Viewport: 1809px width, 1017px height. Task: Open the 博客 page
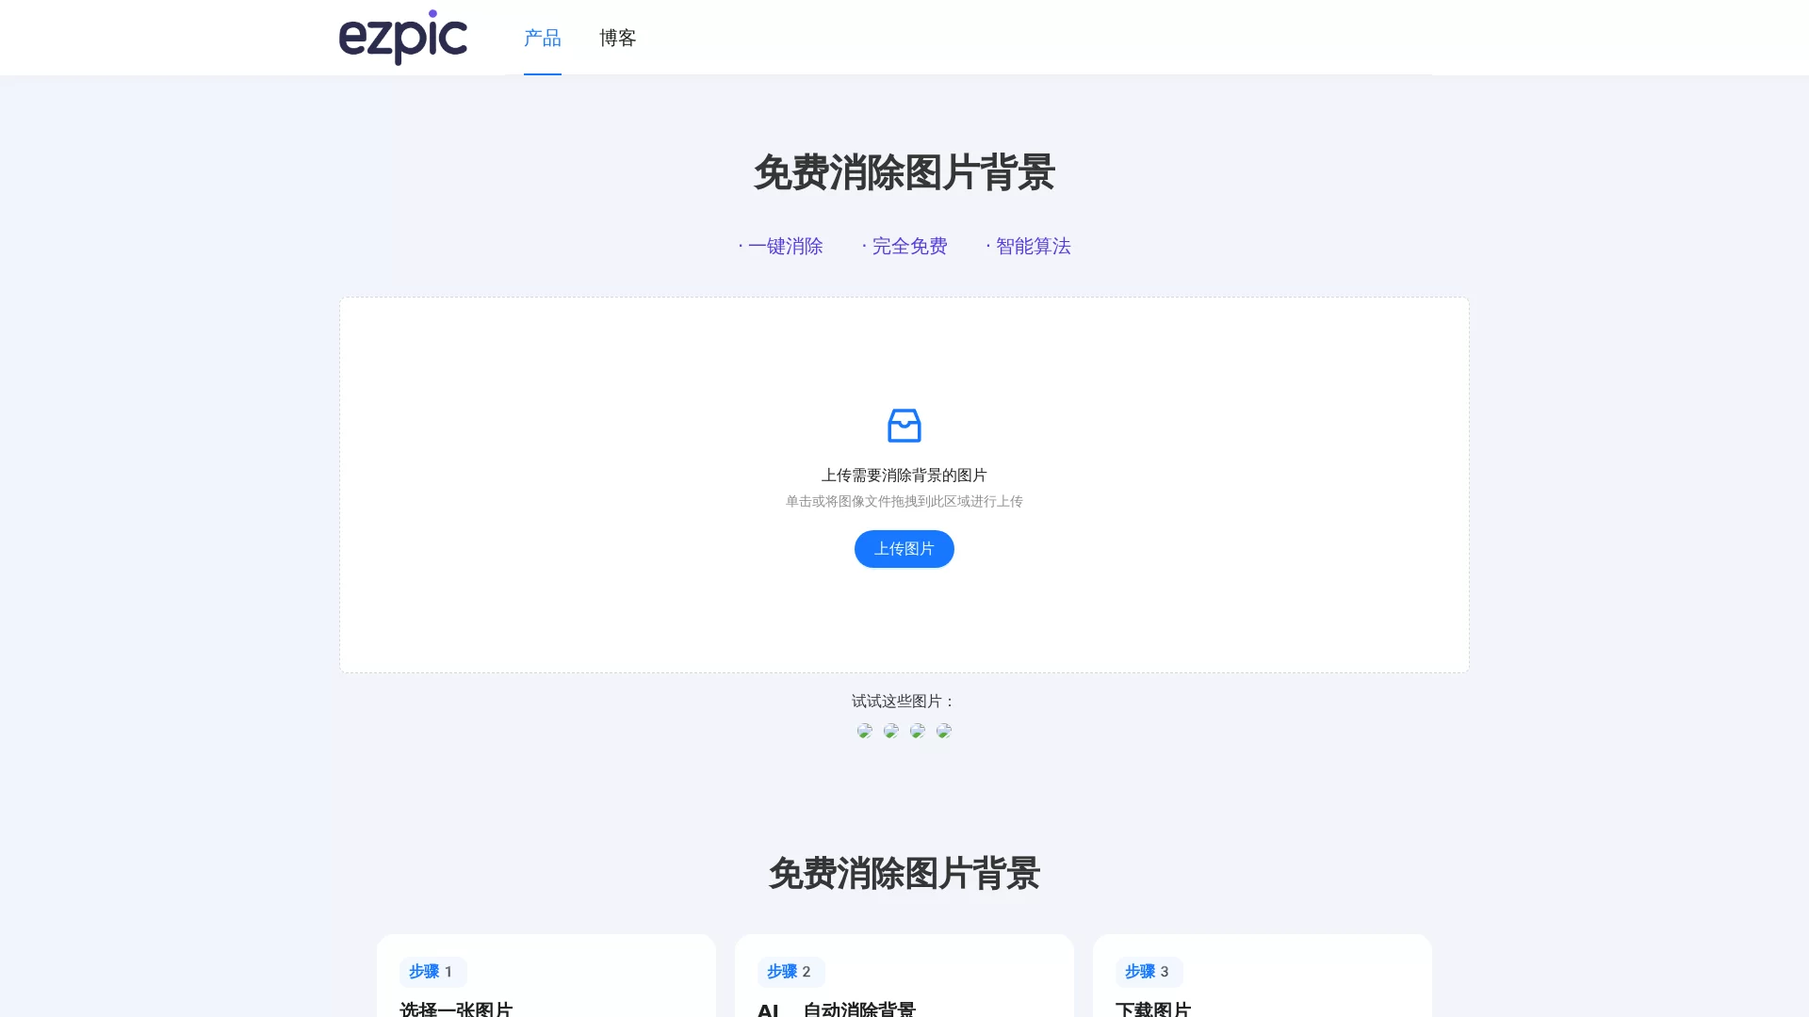coord(617,39)
